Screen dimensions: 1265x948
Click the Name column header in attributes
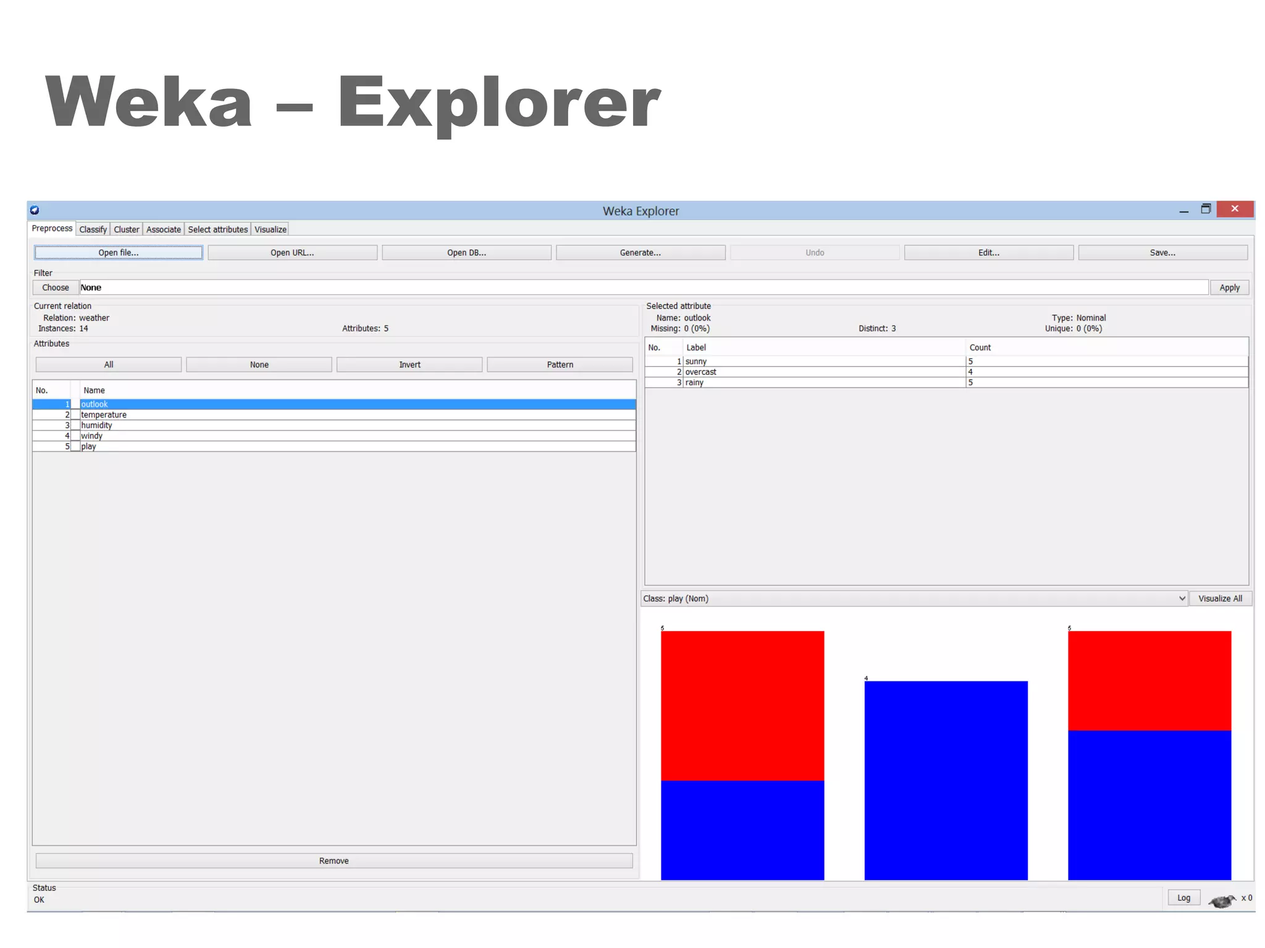click(358, 390)
